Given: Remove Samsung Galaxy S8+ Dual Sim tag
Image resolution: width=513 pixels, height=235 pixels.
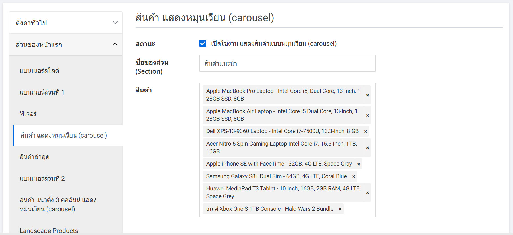Looking at the screenshot, I should pyautogui.click(x=353, y=176).
